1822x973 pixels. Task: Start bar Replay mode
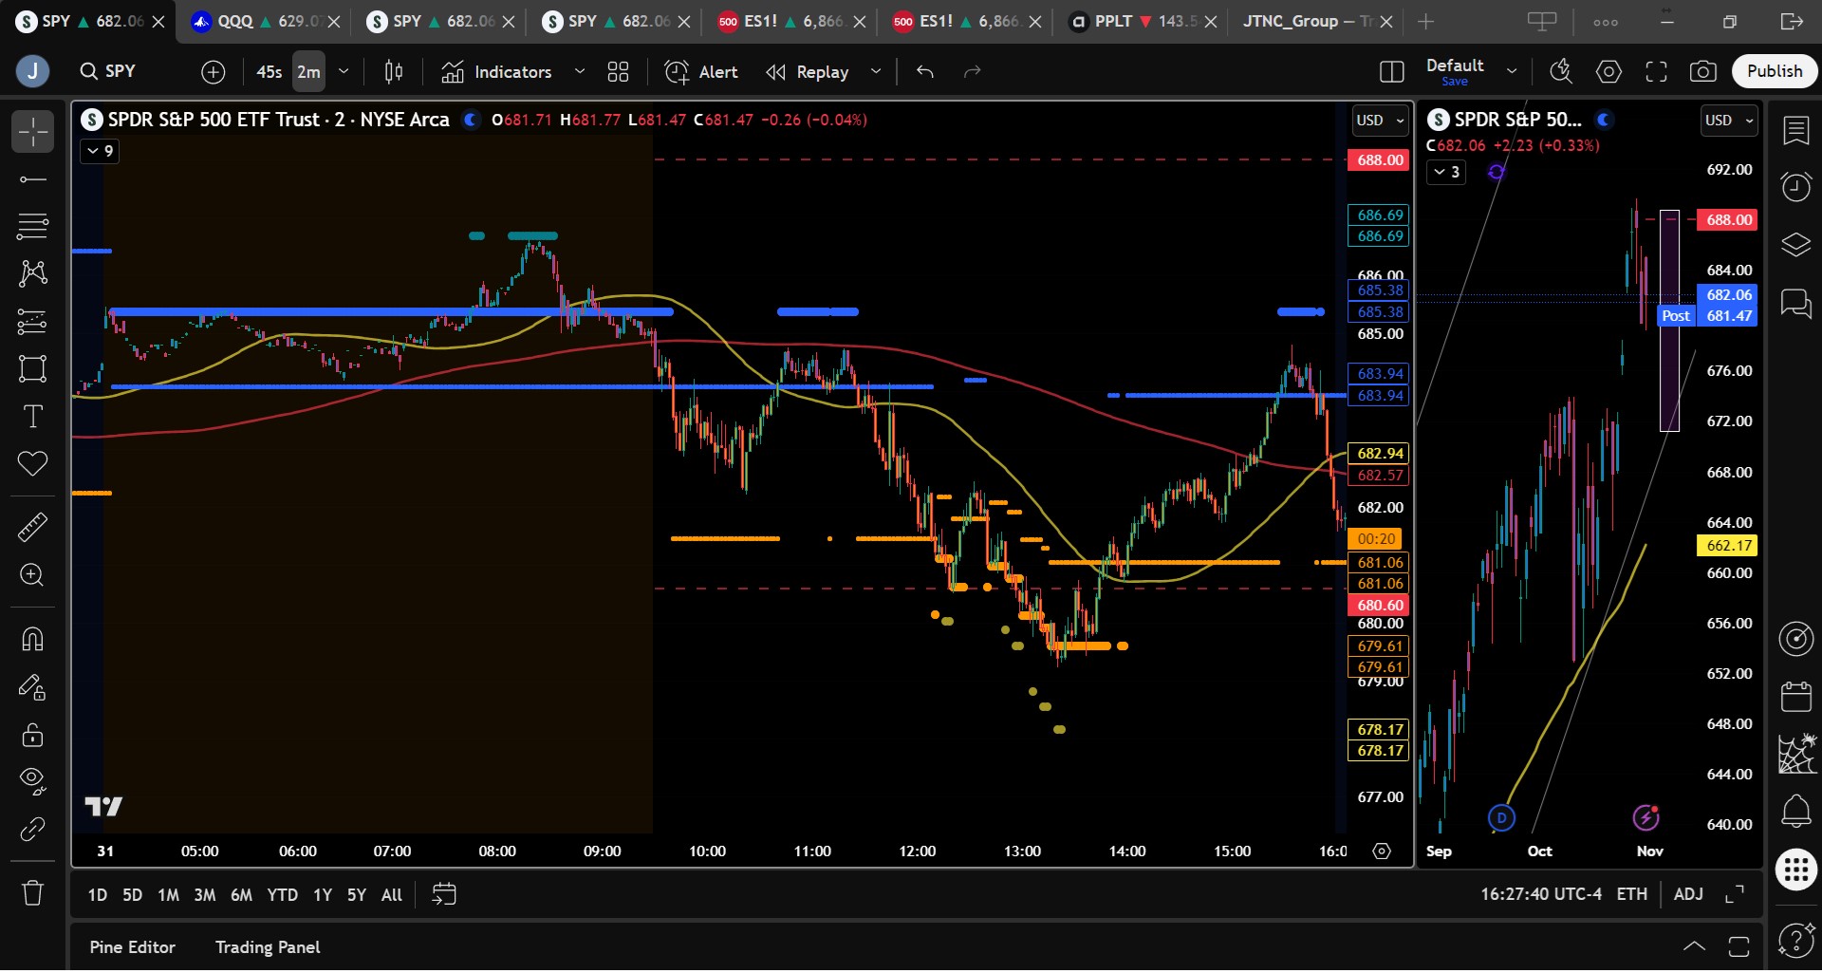click(x=809, y=71)
